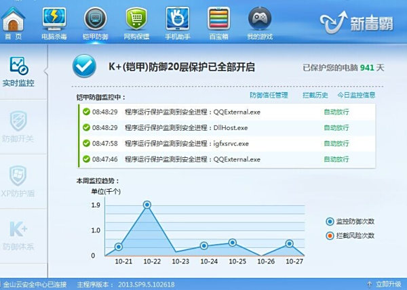Switch to XP防护盾 sidebar tab
Image resolution: width=407 pixels, height=290 pixels.
18,182
